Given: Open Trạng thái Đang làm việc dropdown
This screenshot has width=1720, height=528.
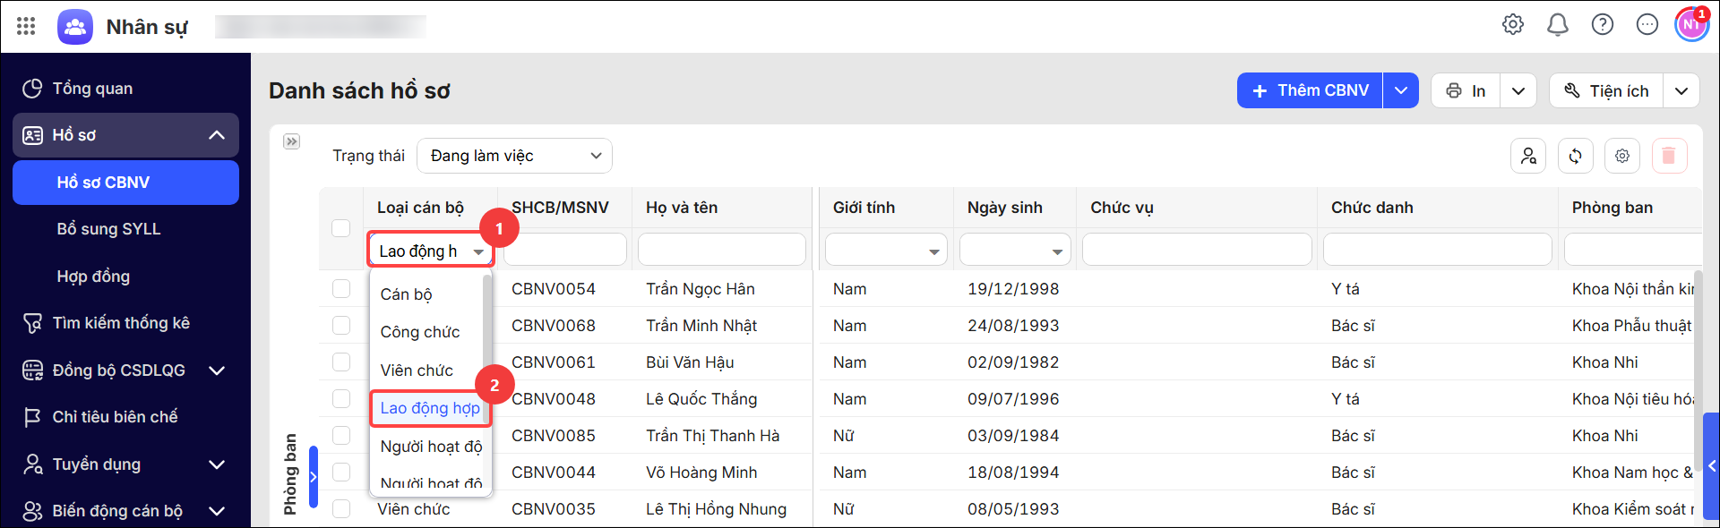Looking at the screenshot, I should coord(515,156).
